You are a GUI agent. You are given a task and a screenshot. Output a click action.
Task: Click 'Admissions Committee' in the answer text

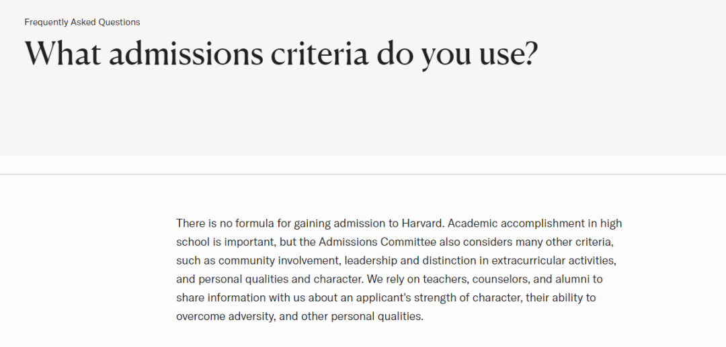(377, 242)
